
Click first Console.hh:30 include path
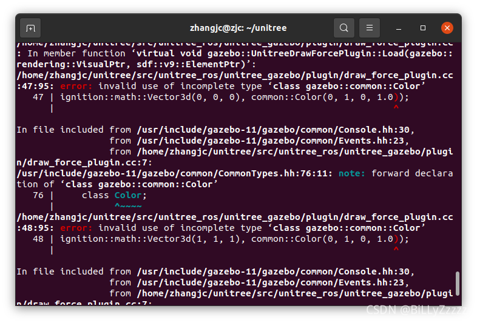(273, 130)
